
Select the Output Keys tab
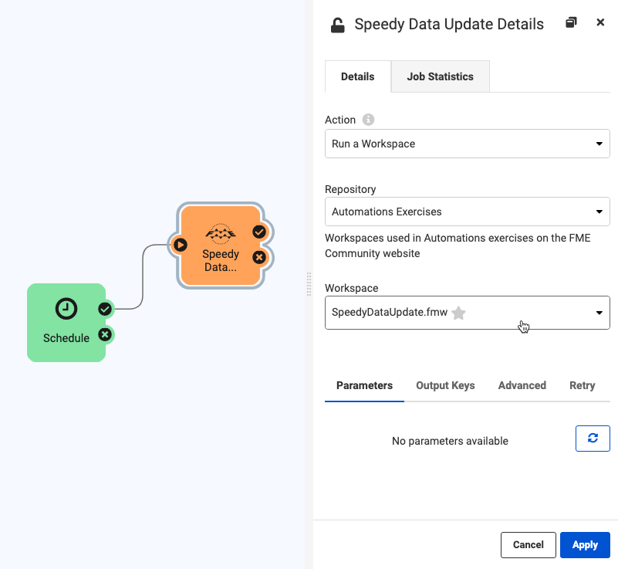445,385
